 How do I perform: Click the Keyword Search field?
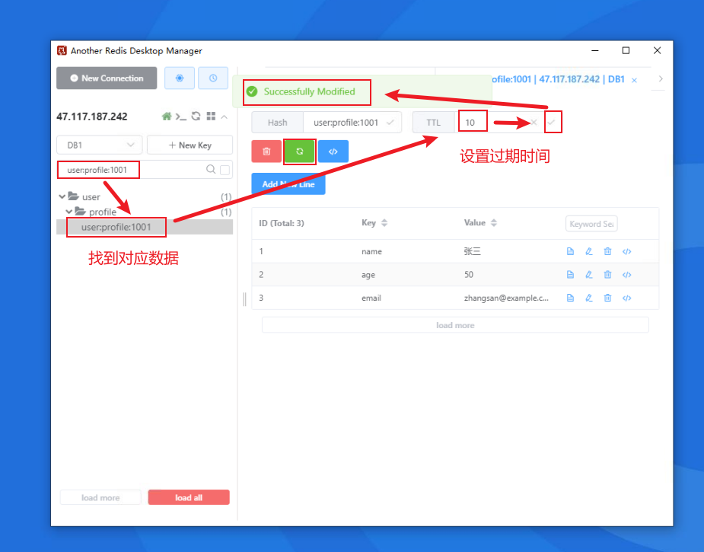click(x=591, y=224)
